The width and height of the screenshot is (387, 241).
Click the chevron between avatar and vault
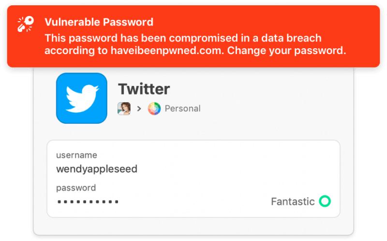(139, 109)
